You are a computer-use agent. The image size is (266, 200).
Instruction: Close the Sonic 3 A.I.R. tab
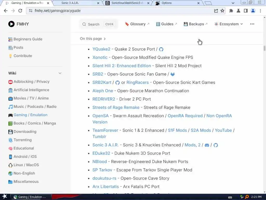(x=98, y=3)
